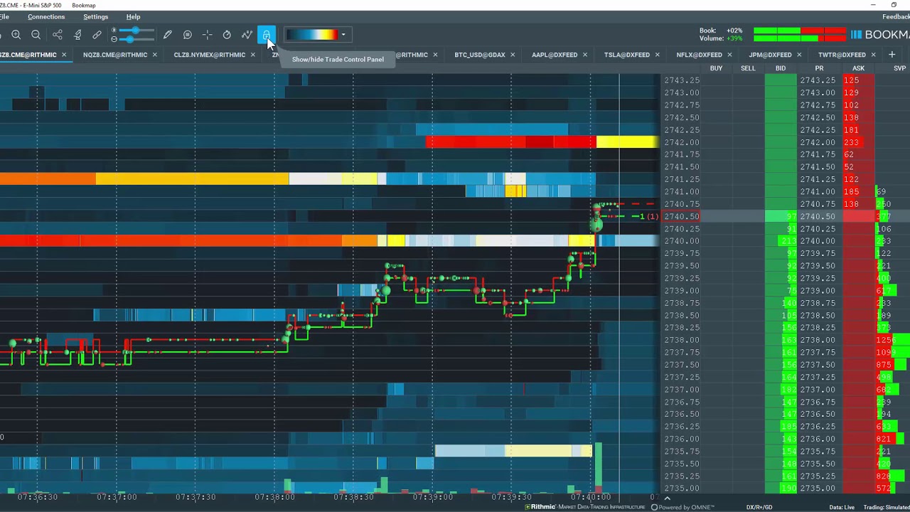The width and height of the screenshot is (910, 512).
Task: Open the Settings menu
Action: 95,16
